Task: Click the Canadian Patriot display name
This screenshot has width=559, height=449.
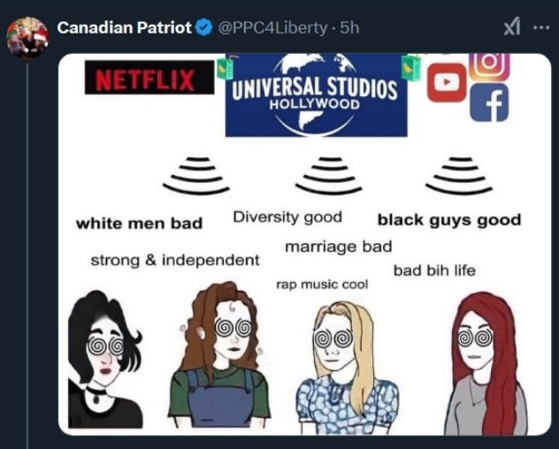Action: point(125,27)
